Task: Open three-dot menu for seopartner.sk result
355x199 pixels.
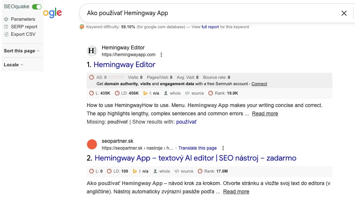Action: pyautogui.click(x=223, y=148)
